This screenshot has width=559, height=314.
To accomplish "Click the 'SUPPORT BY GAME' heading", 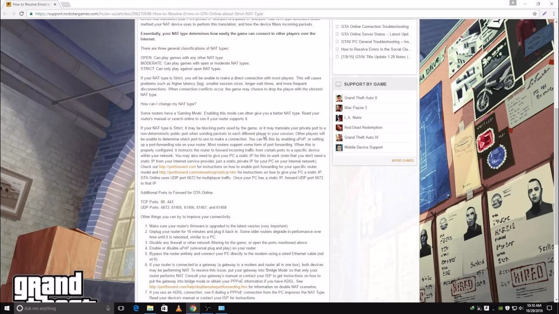I will pos(365,84).
